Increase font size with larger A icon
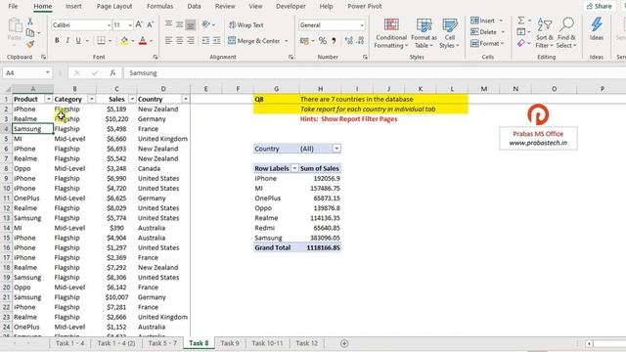Image resolution: width=626 pixels, height=352 pixels. click(x=139, y=24)
